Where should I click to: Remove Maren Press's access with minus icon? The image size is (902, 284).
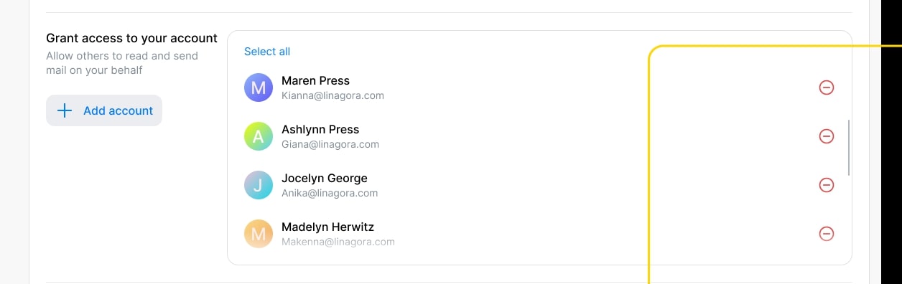click(827, 87)
